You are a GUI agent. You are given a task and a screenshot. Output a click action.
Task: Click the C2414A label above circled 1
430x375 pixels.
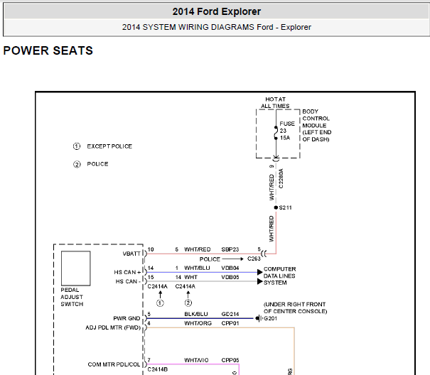(157, 286)
